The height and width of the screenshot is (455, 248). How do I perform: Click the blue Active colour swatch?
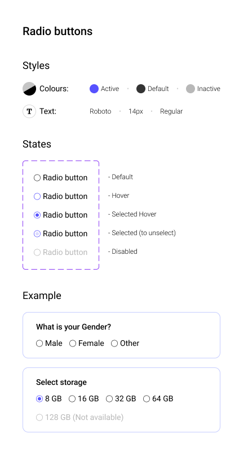(94, 89)
